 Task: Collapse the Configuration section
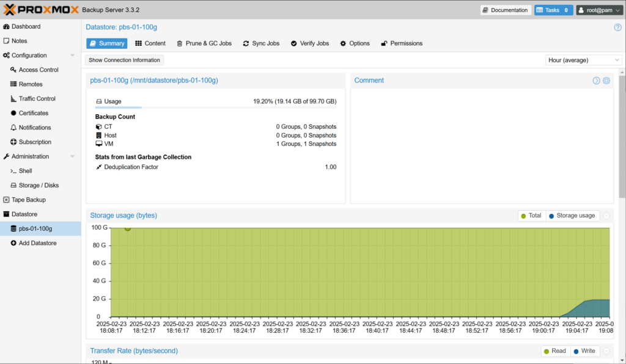click(x=72, y=56)
